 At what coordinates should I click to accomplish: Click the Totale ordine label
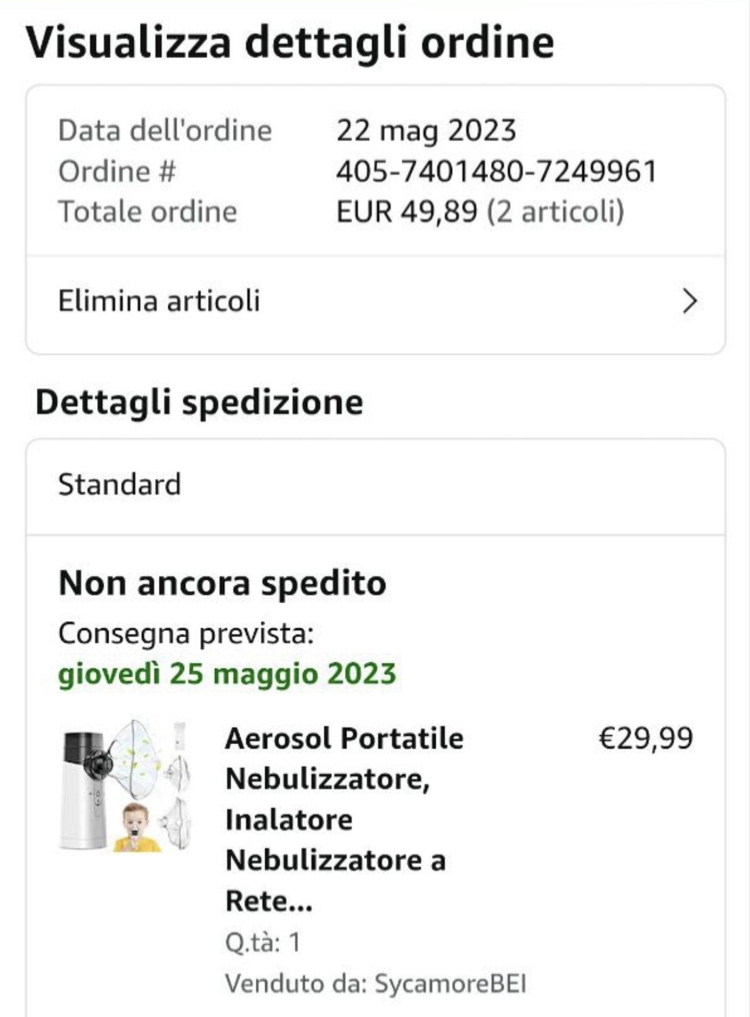147,212
